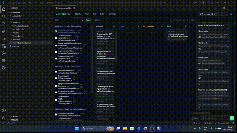Image resolution: width=237 pixels, height=133 pixels.
Task: Click the spec refresh icon beside Regen
Action: pyautogui.click(x=82, y=20)
